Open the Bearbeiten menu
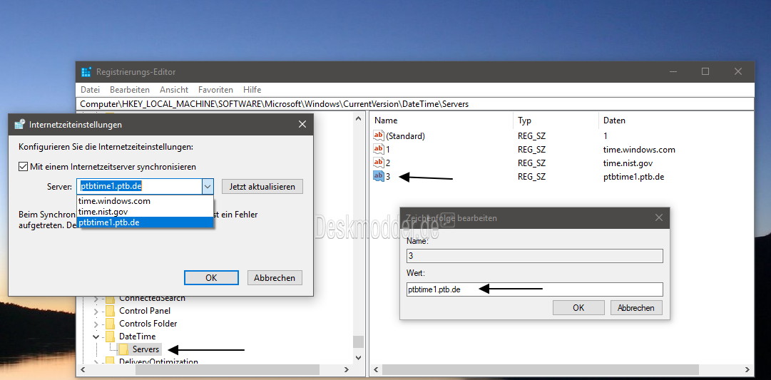 tap(130, 89)
